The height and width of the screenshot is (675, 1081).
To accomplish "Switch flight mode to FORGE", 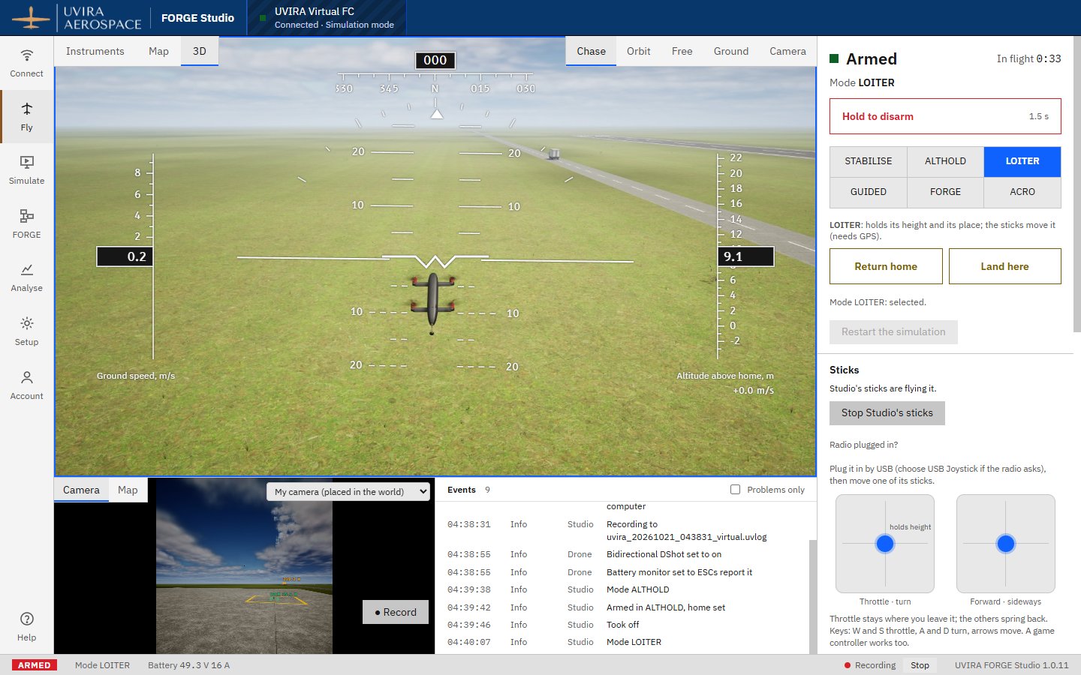I will pos(945,192).
